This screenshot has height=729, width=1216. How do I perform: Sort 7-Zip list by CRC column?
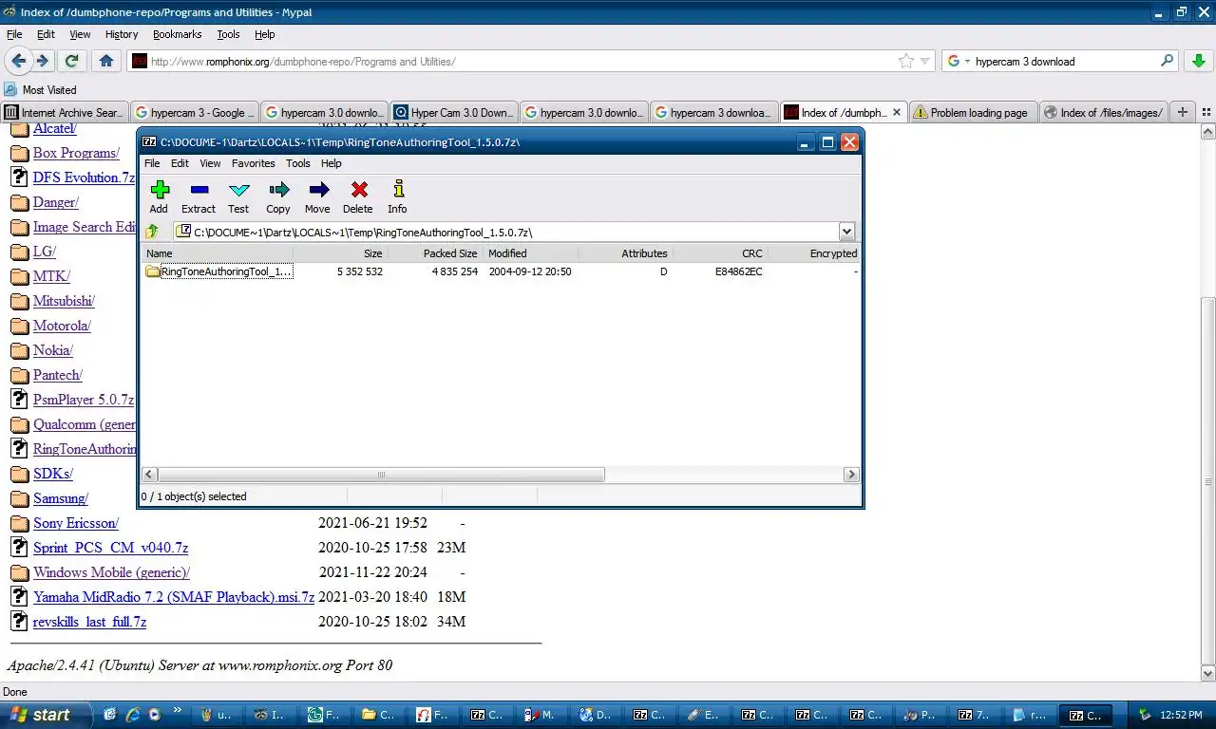coord(720,253)
